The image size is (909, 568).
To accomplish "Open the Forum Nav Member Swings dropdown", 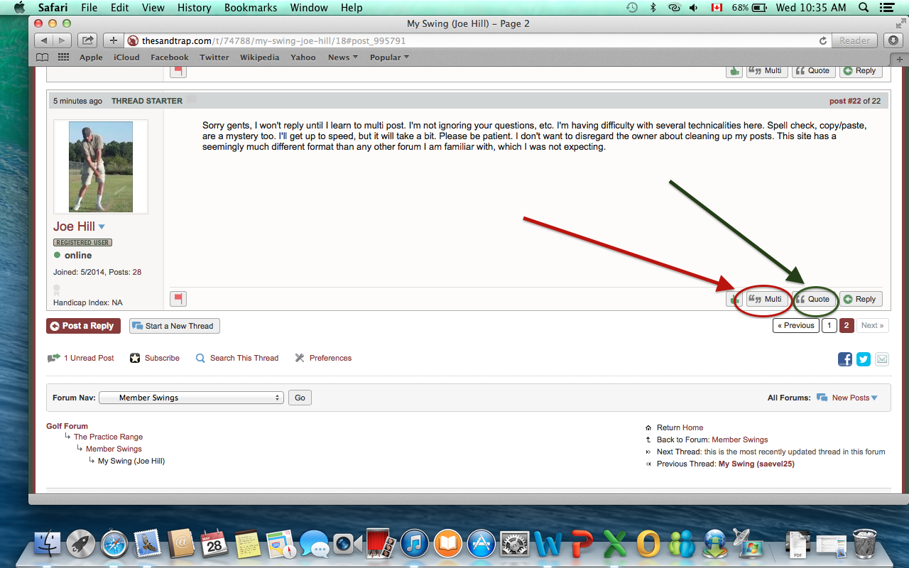I will click(x=191, y=398).
